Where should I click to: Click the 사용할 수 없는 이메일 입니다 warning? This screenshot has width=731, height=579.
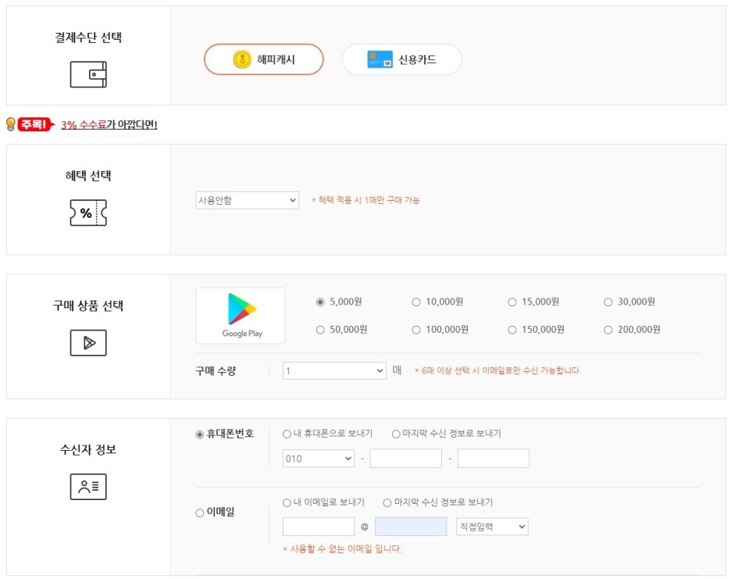(x=343, y=549)
